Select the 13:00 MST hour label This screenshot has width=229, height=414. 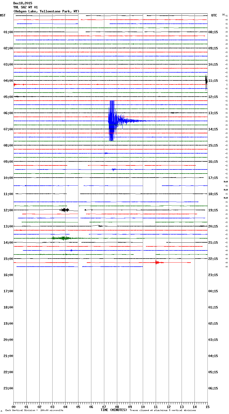tap(8, 226)
